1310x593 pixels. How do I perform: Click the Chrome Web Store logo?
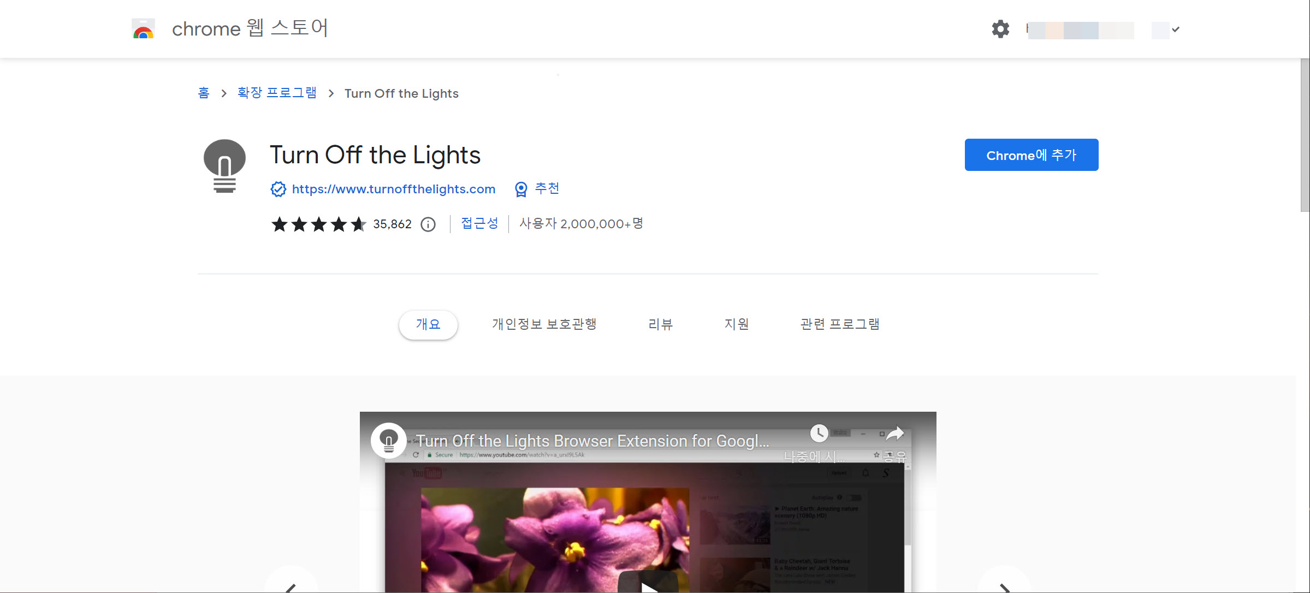[143, 29]
